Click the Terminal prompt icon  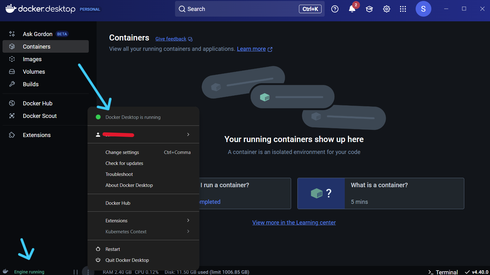pos(431,272)
